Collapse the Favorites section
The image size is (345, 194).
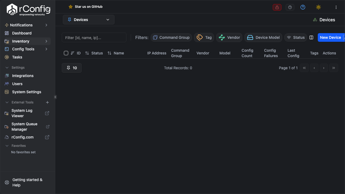pyautogui.click(x=7, y=146)
